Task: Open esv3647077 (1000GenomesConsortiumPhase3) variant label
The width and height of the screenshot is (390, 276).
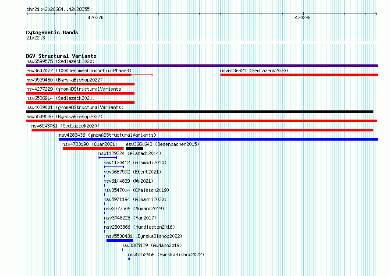Action: (79, 71)
